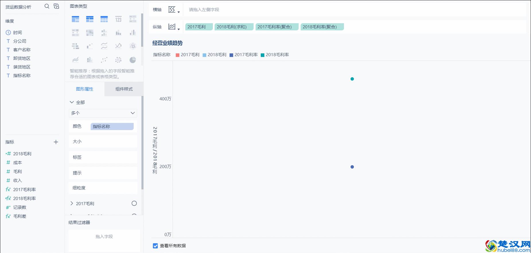Switch to the 图形属性 tab

coord(85,89)
